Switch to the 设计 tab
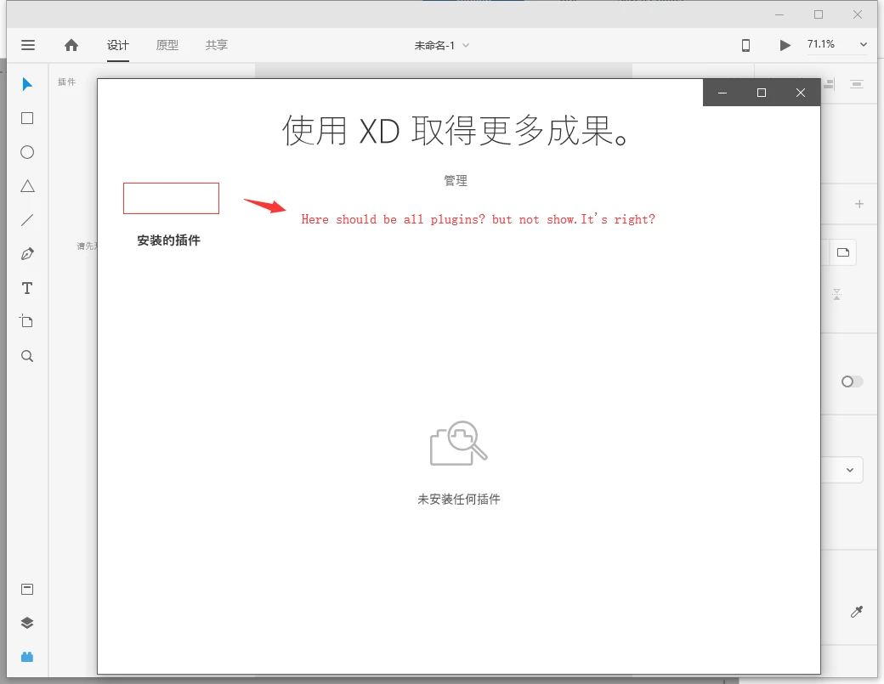The image size is (884, 684). [x=118, y=45]
